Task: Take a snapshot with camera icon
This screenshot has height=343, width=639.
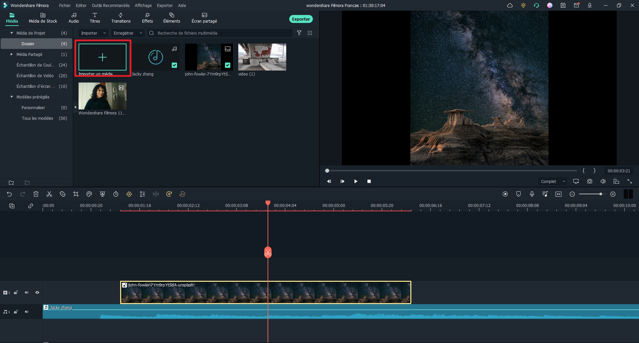Action: pos(590,181)
